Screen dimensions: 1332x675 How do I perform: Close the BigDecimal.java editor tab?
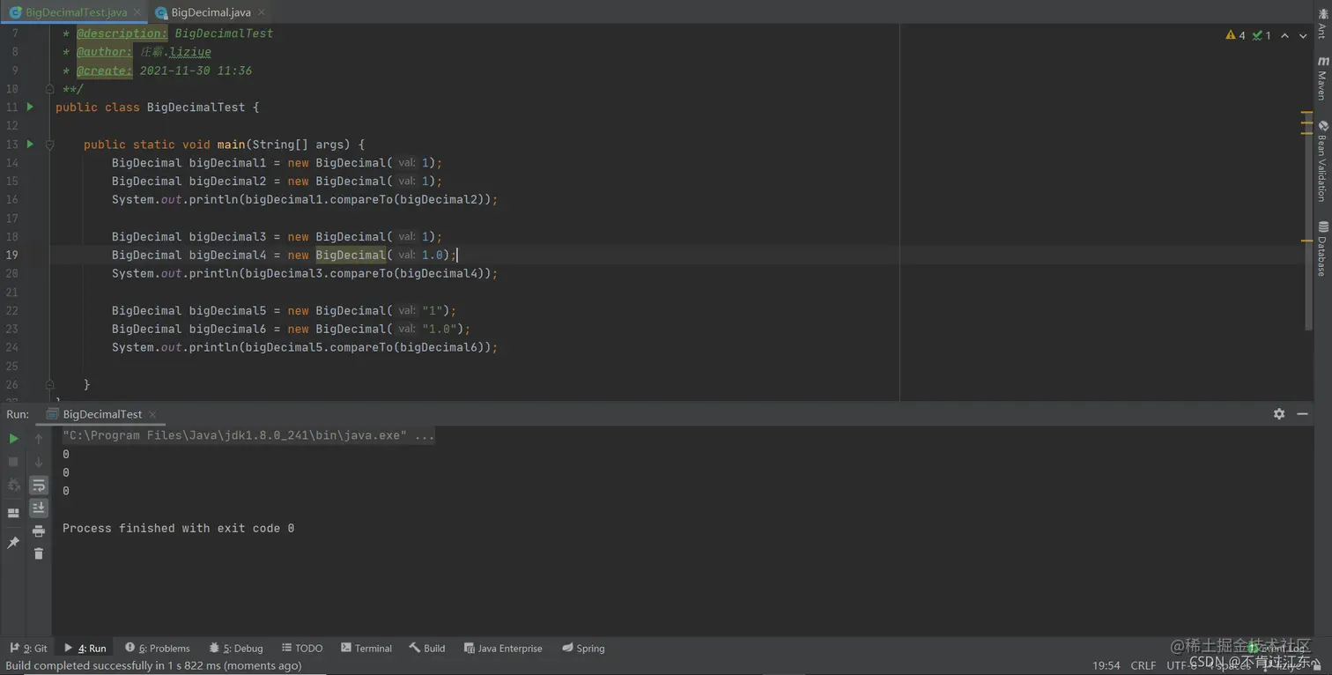261,12
